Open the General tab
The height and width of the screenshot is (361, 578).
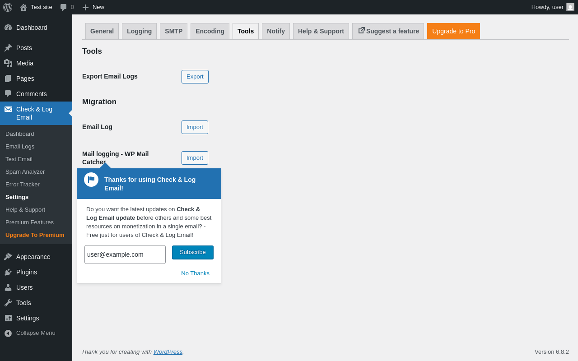coord(102,31)
